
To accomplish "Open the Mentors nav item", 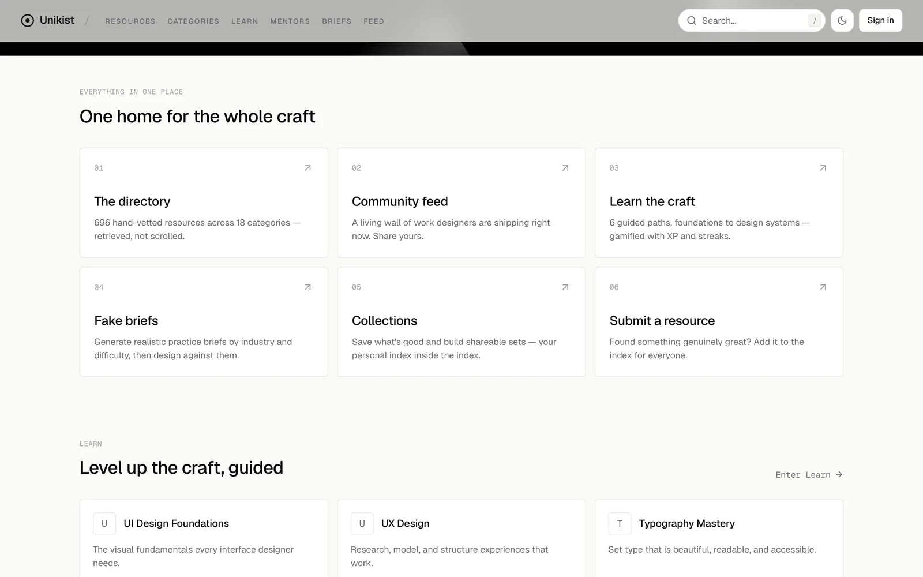I will click(x=290, y=21).
